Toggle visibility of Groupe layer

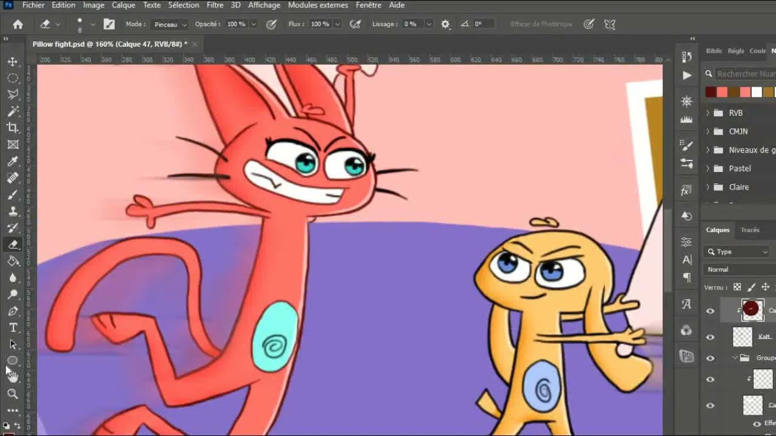click(711, 358)
